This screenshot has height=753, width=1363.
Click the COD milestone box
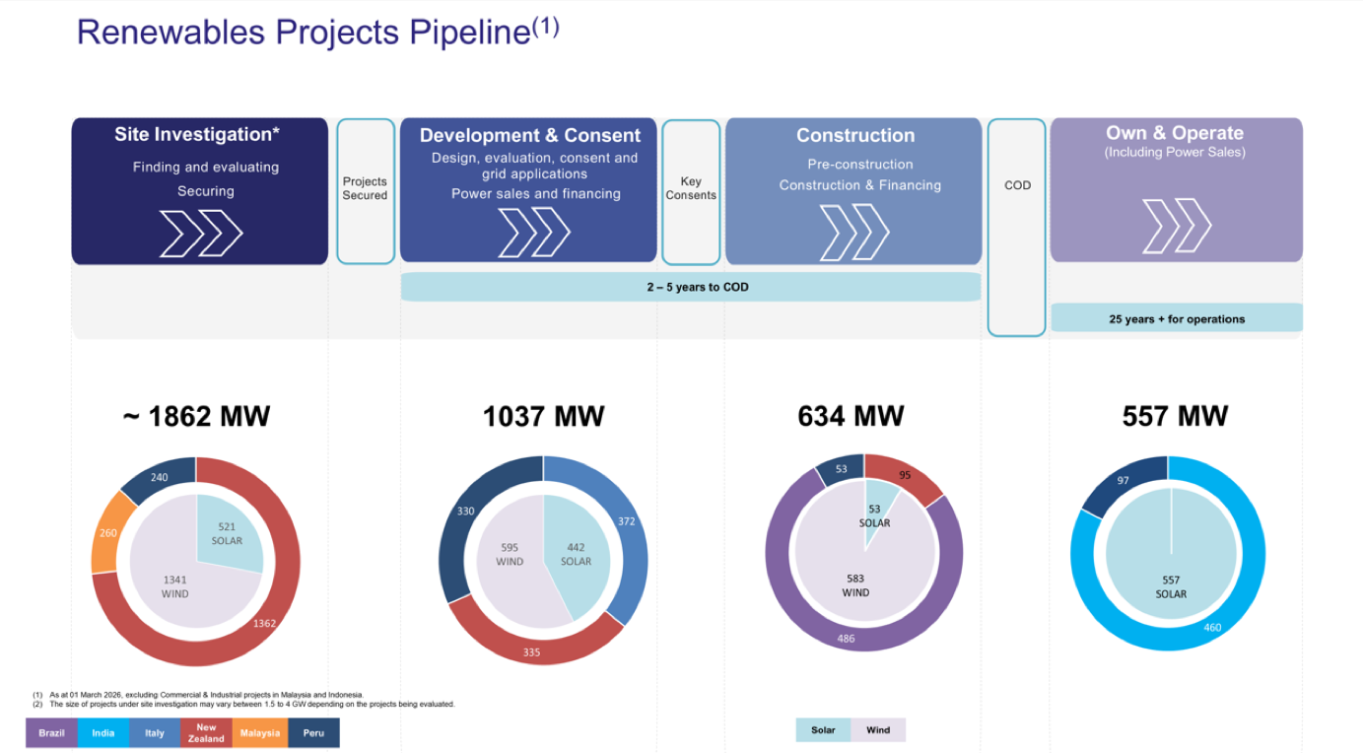click(1017, 227)
